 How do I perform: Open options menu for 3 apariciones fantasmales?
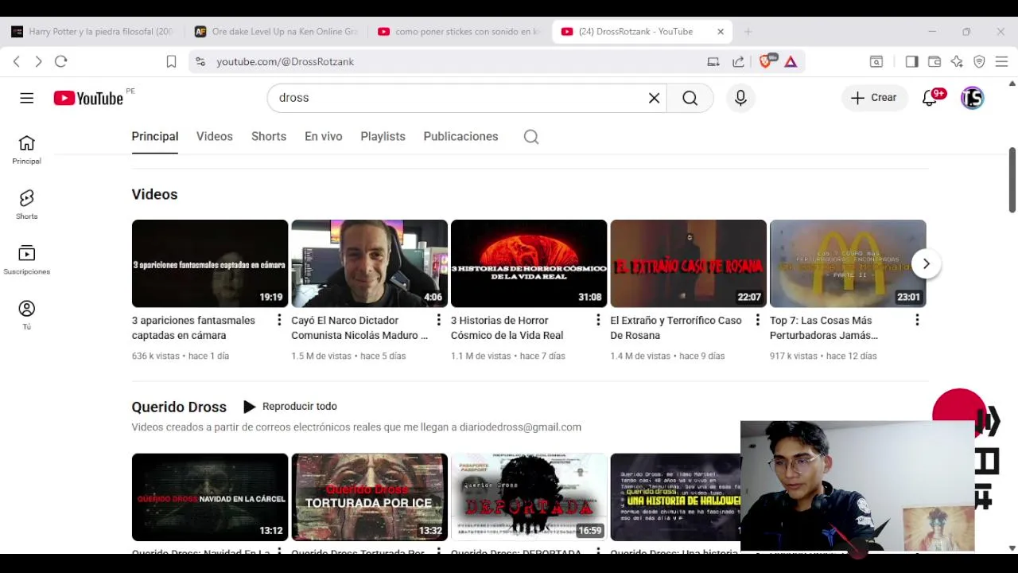(x=279, y=320)
